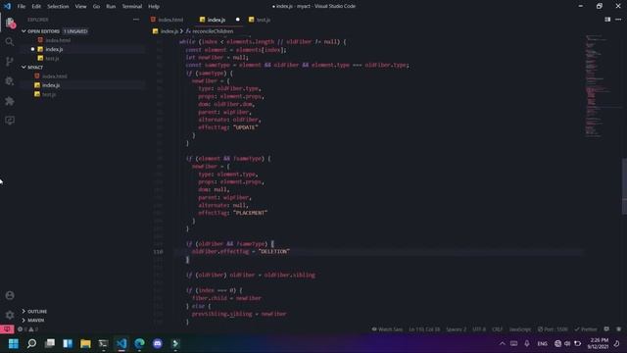Image resolution: width=627 pixels, height=353 pixels.
Task: Open index.html in the MYACT folder
Action: [55, 76]
